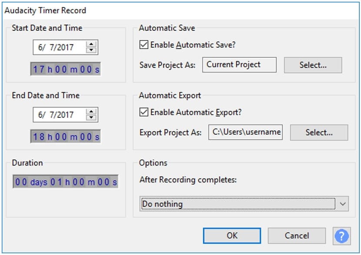Click the Duration days digits field
361x255 pixels.
point(21,182)
